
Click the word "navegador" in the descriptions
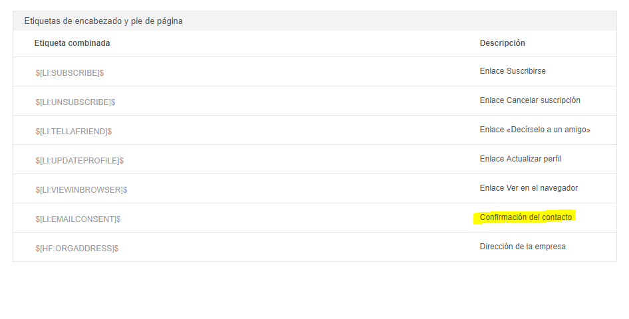coord(559,188)
